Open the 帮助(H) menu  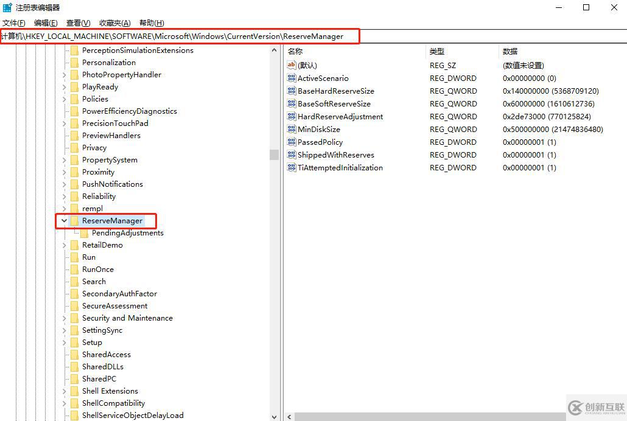(152, 23)
